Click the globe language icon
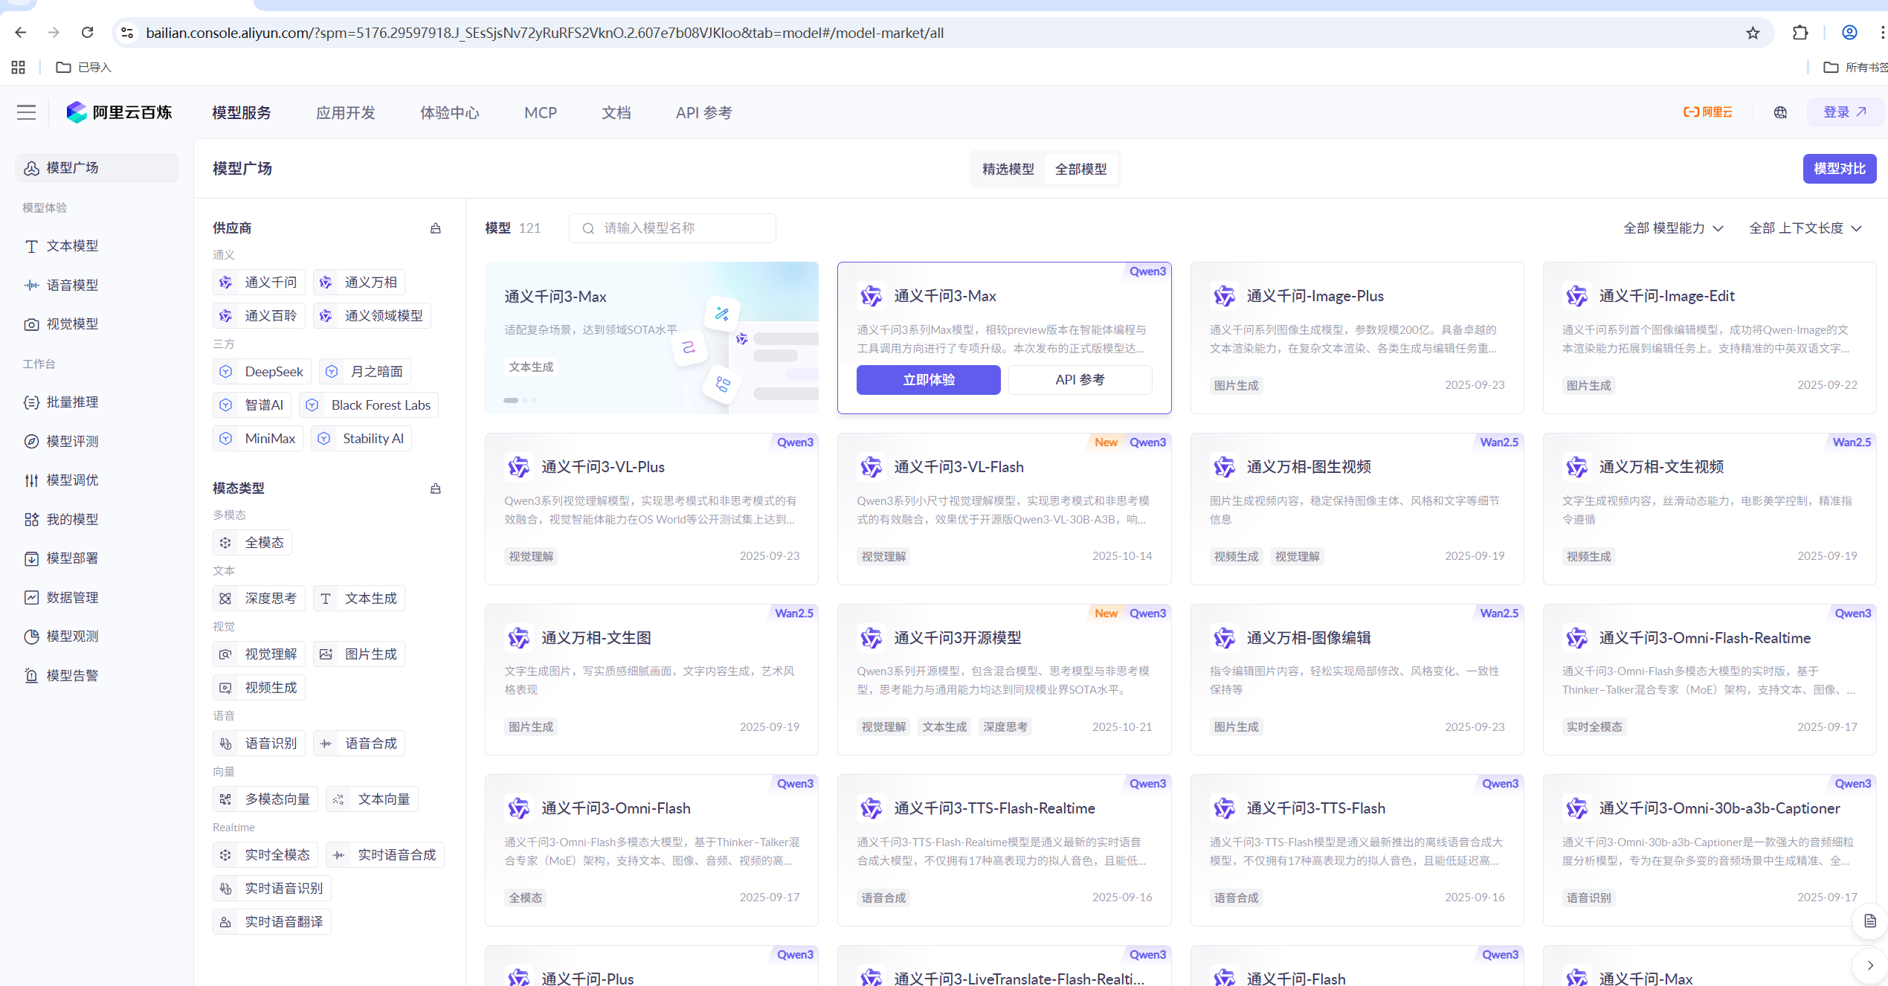 (x=1780, y=112)
